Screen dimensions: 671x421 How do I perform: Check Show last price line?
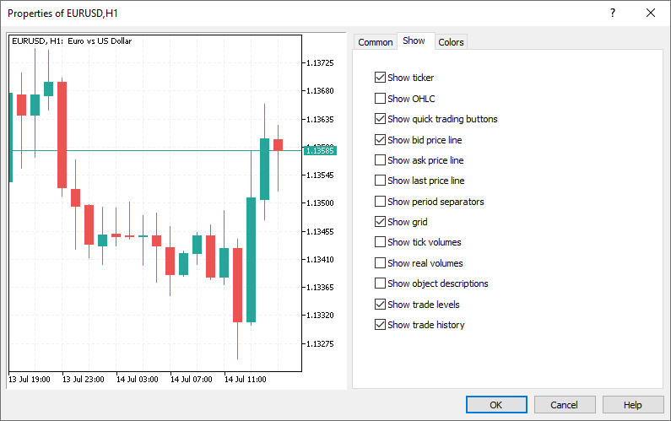point(380,181)
